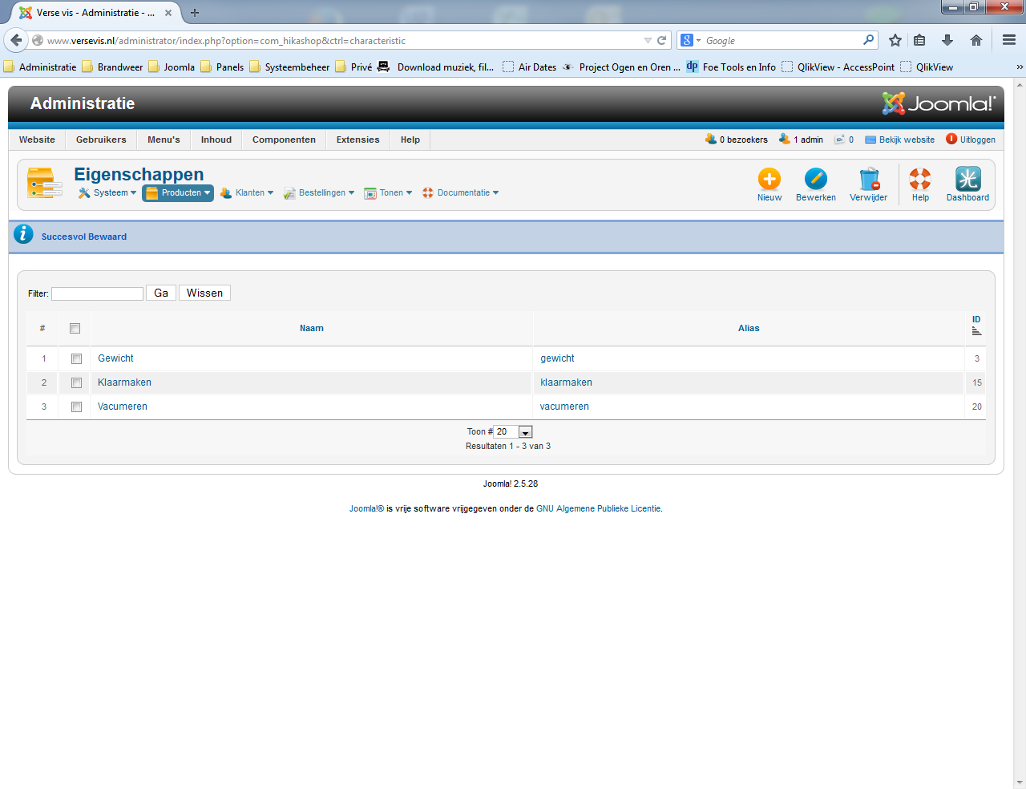Go to the HikaShop Dashboard icon

pos(967,179)
